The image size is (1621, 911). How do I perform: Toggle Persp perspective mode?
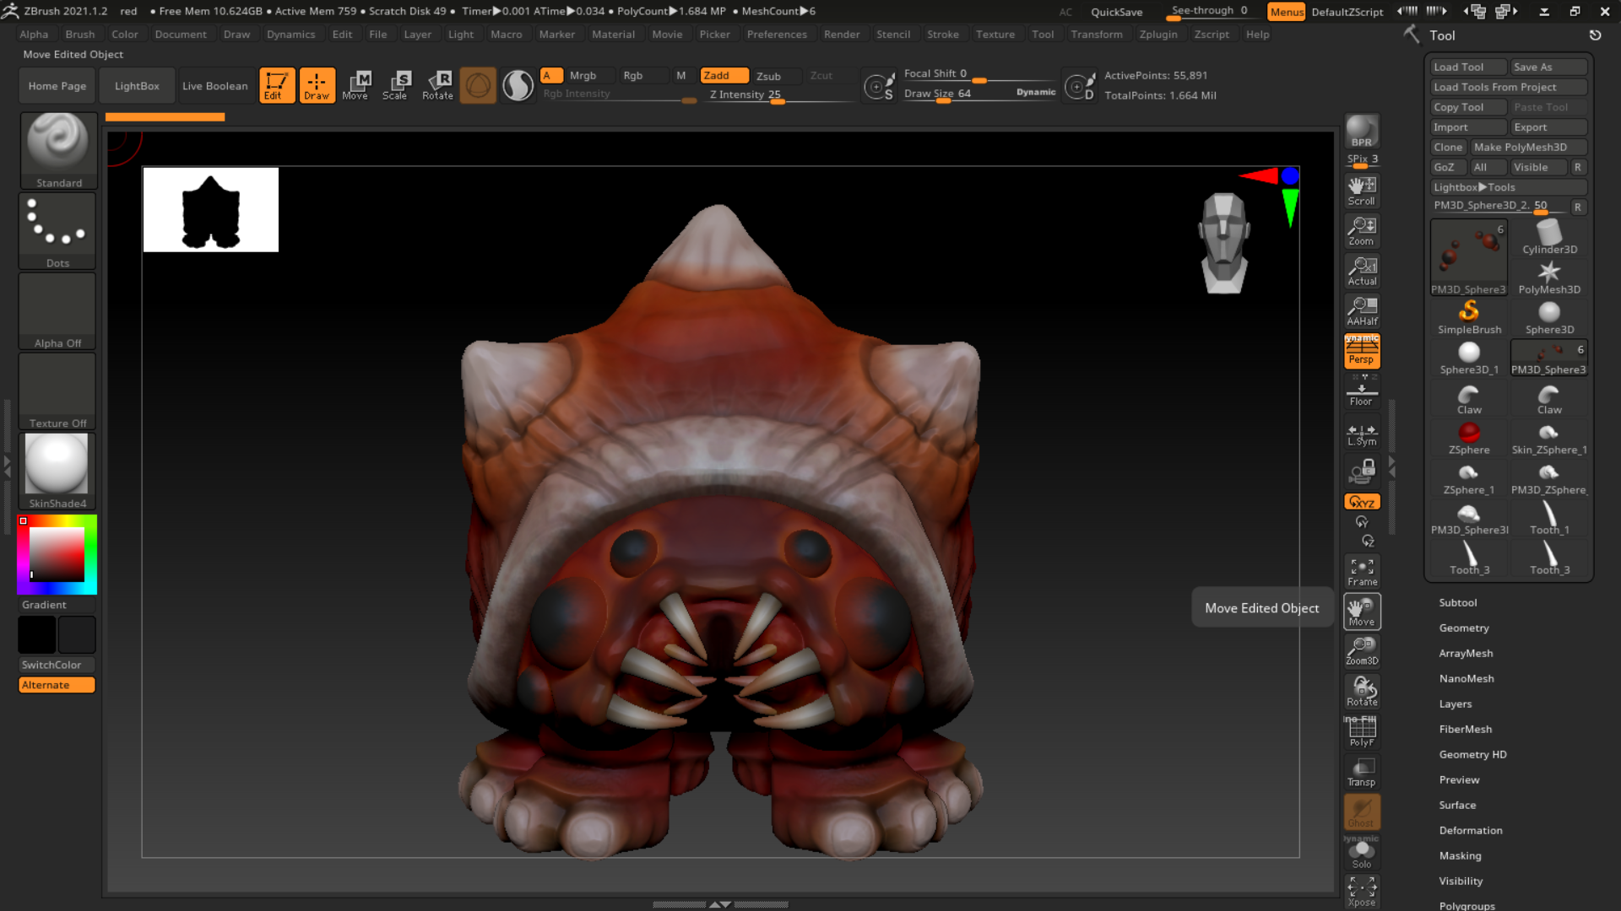tap(1361, 352)
